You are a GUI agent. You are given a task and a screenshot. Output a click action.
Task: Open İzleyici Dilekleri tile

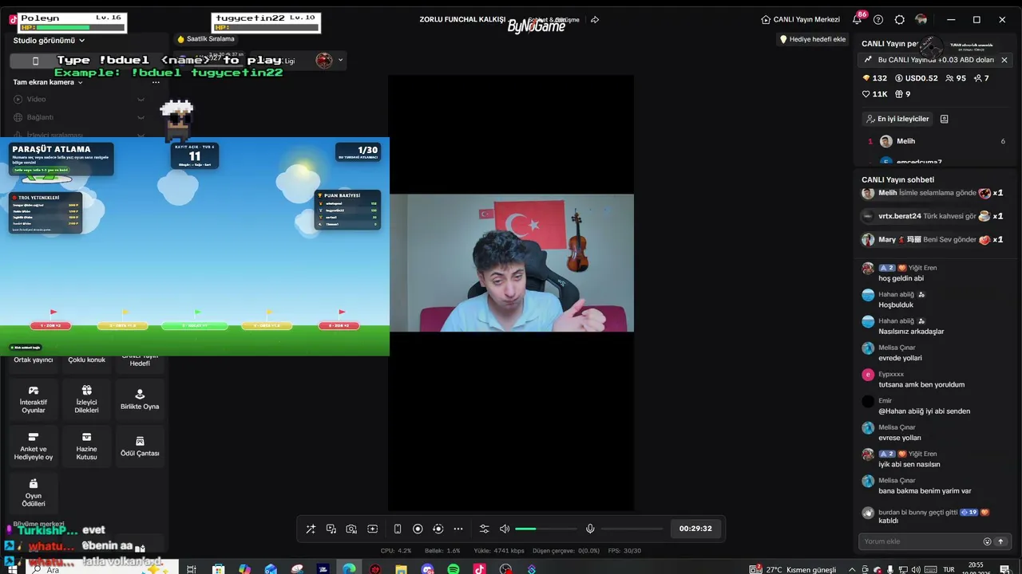coord(86,399)
